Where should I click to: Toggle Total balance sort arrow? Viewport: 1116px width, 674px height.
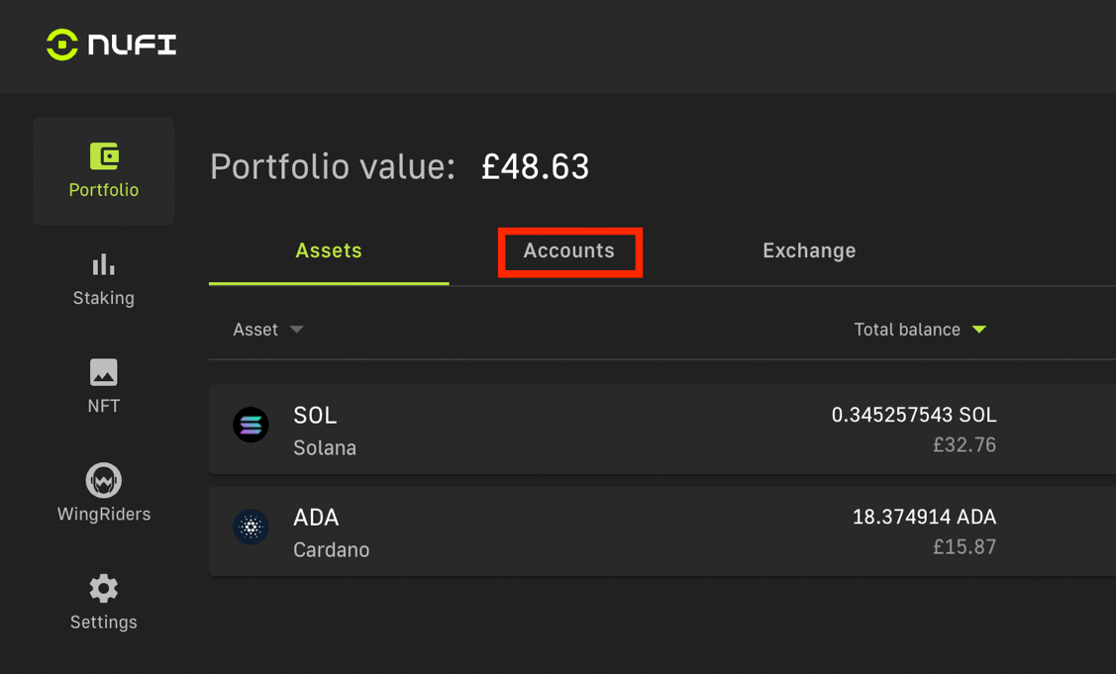click(979, 330)
